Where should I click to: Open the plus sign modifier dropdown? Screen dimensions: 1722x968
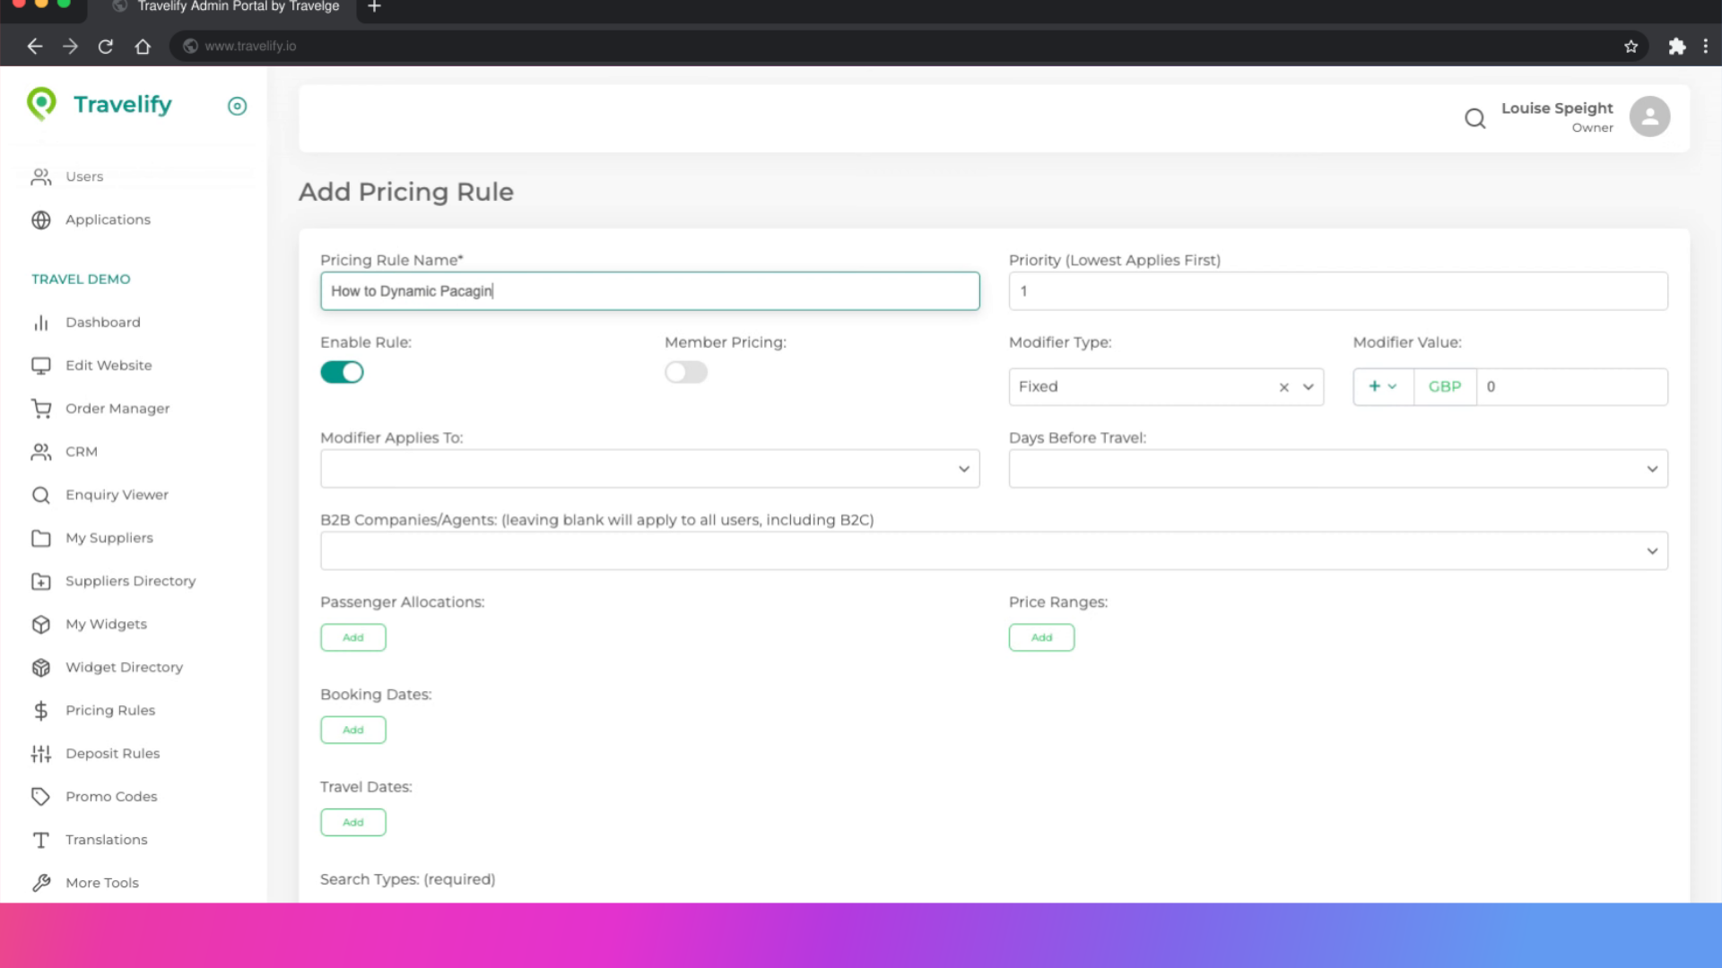tap(1382, 387)
